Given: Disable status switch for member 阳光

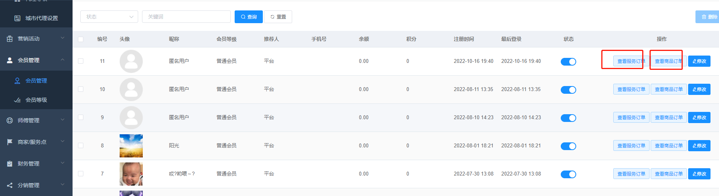Looking at the screenshot, I should (x=568, y=146).
